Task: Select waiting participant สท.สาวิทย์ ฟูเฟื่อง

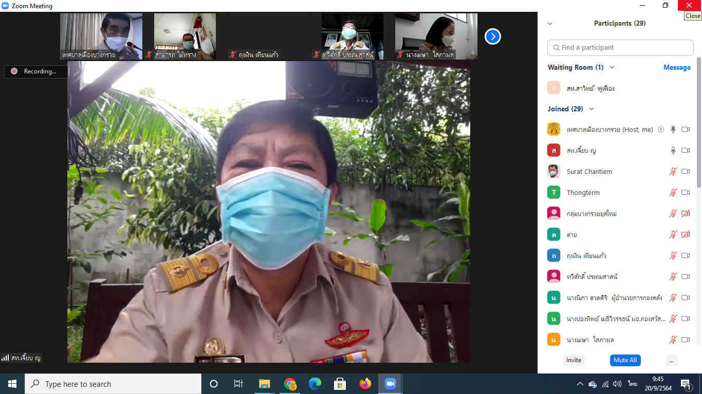Action: click(590, 88)
